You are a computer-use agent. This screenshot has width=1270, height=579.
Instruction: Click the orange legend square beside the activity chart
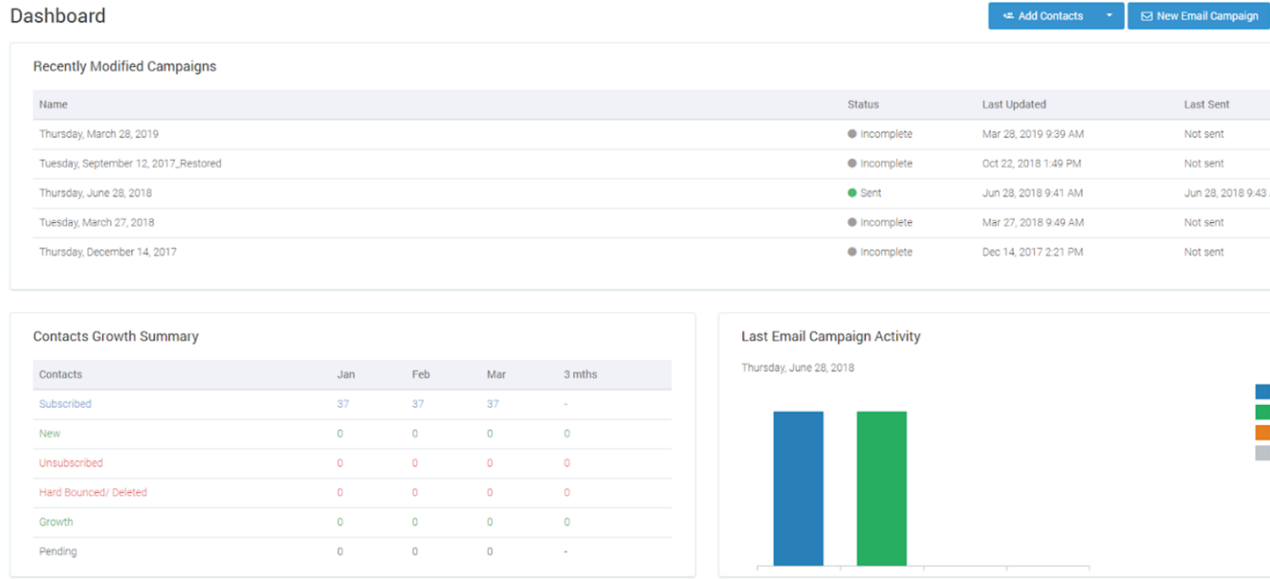coord(1261,432)
